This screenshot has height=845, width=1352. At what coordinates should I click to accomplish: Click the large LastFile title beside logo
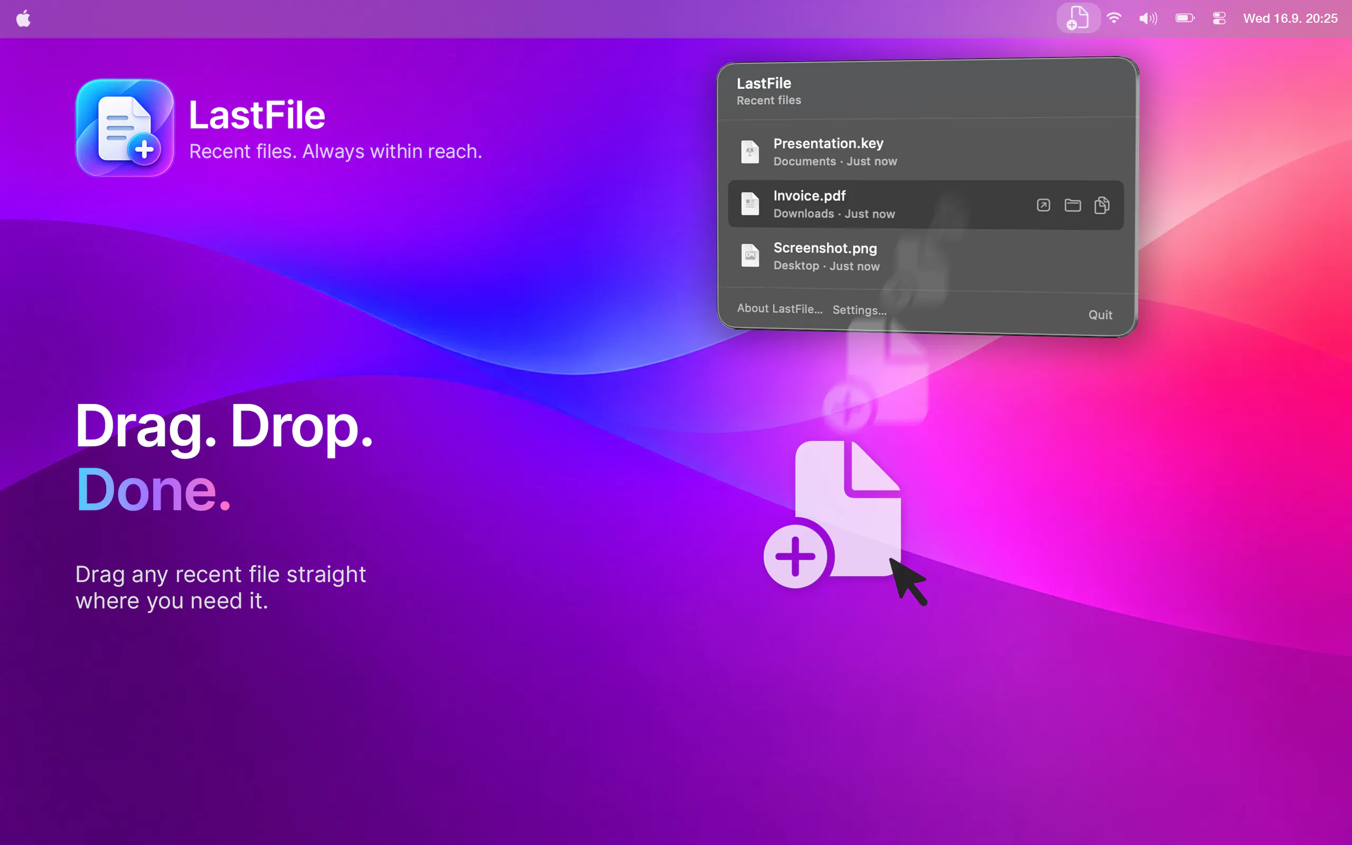(257, 115)
